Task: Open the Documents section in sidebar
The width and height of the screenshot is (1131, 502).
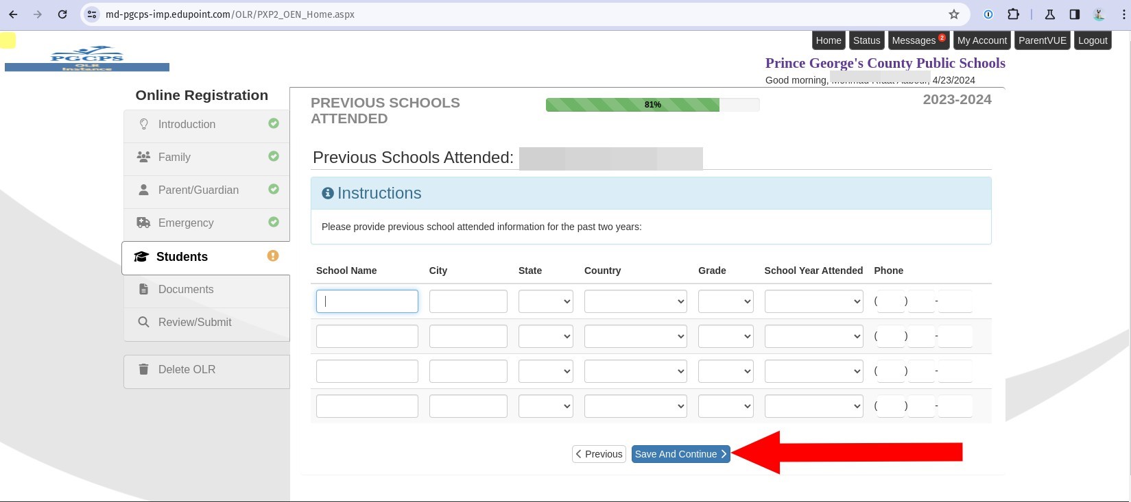Action: 186,289
